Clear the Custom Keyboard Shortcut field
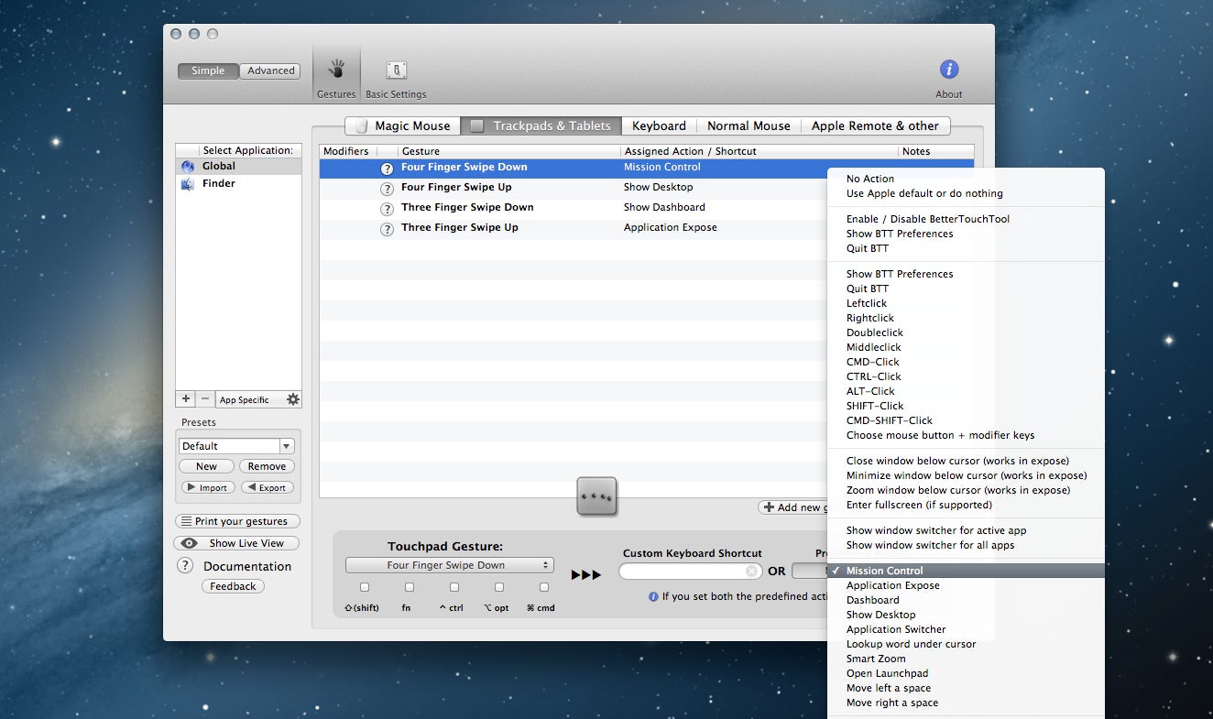The image size is (1213, 719). (x=751, y=572)
